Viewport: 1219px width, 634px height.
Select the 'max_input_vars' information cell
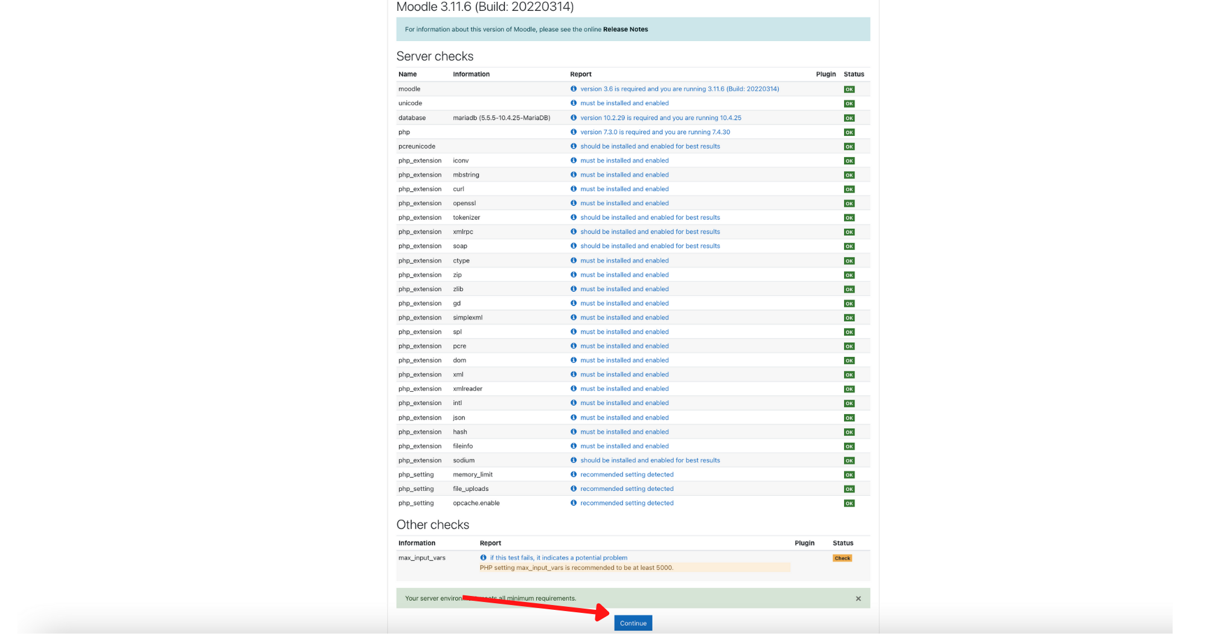tap(421, 557)
